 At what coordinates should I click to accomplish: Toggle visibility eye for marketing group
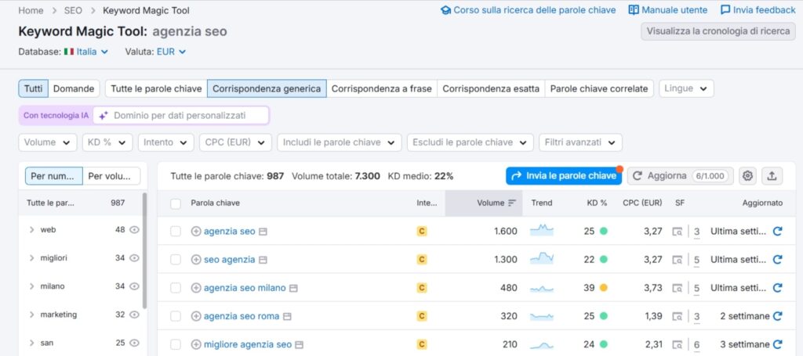coord(134,315)
